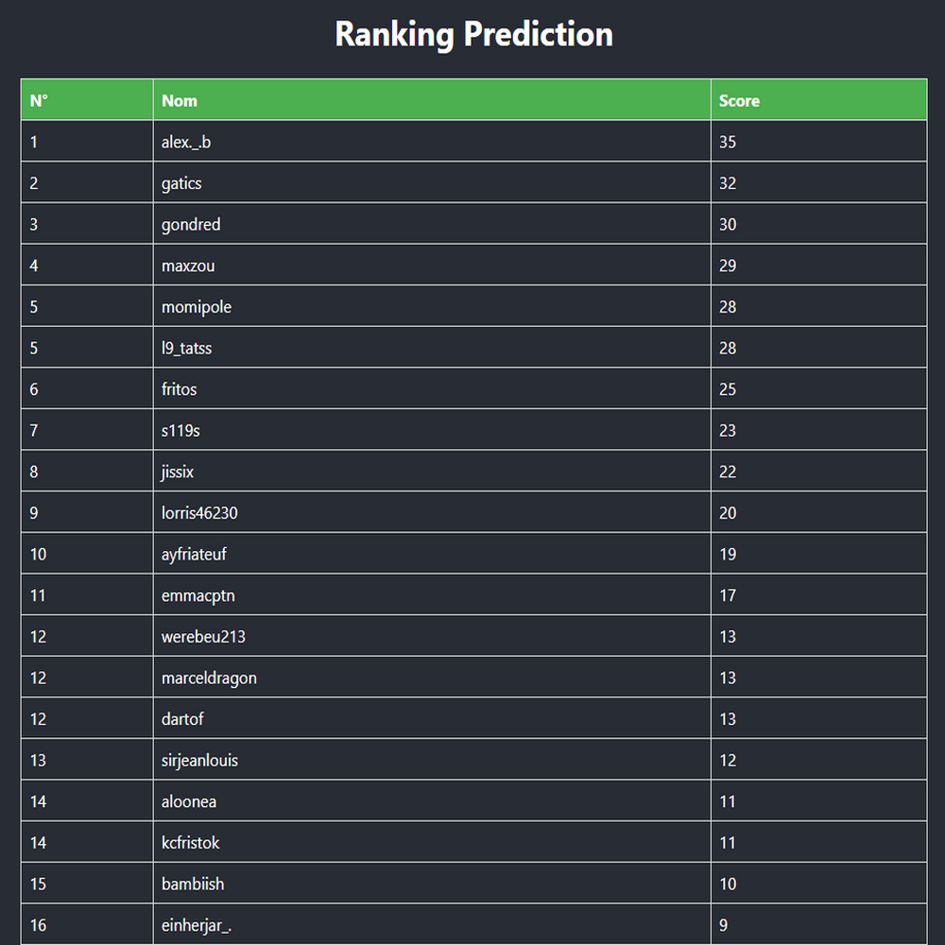Select sirjeanlouis in the table
945x945 pixels.
[x=199, y=761]
